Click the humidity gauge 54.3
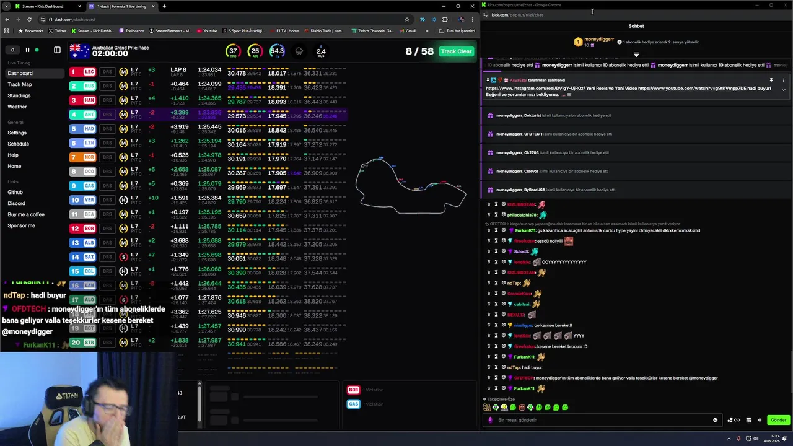This screenshot has width=793, height=446. tap(277, 51)
